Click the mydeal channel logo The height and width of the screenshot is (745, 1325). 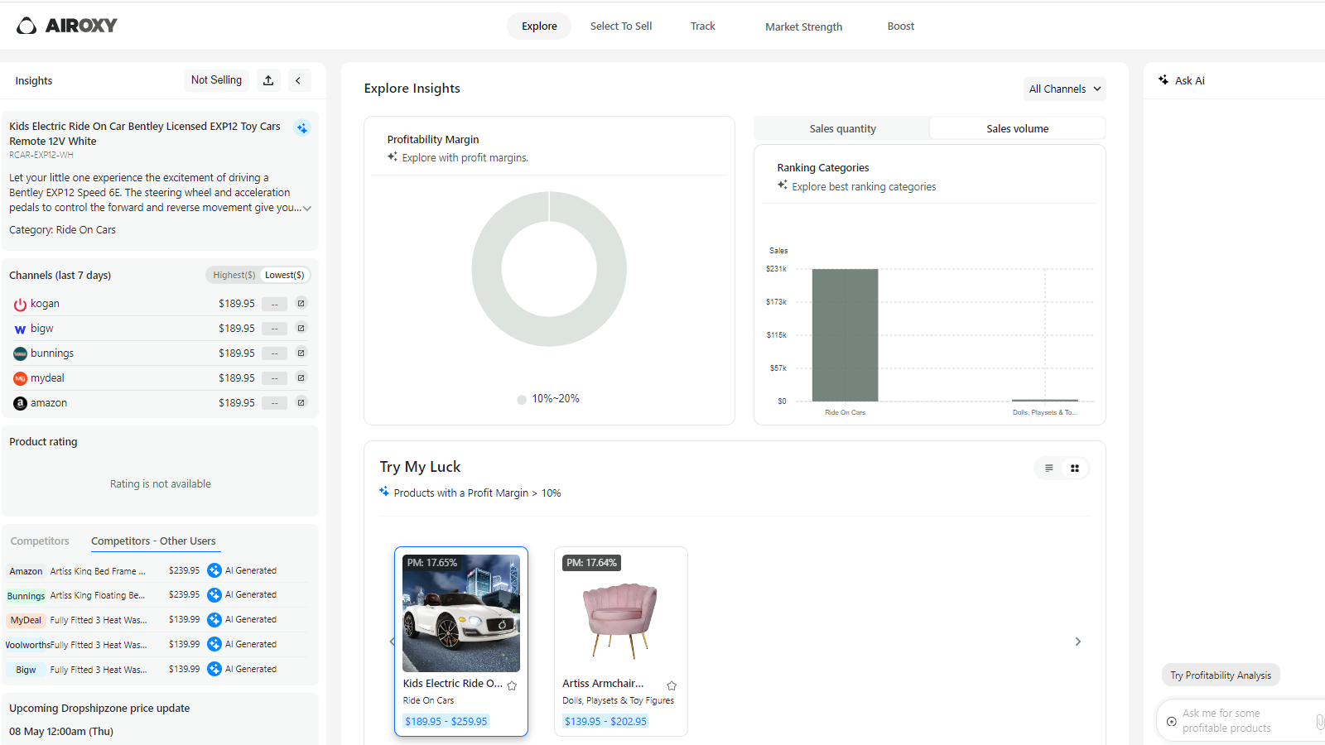point(20,379)
